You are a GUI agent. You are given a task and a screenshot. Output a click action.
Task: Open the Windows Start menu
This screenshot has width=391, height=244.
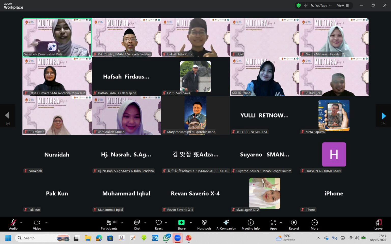tap(8, 238)
